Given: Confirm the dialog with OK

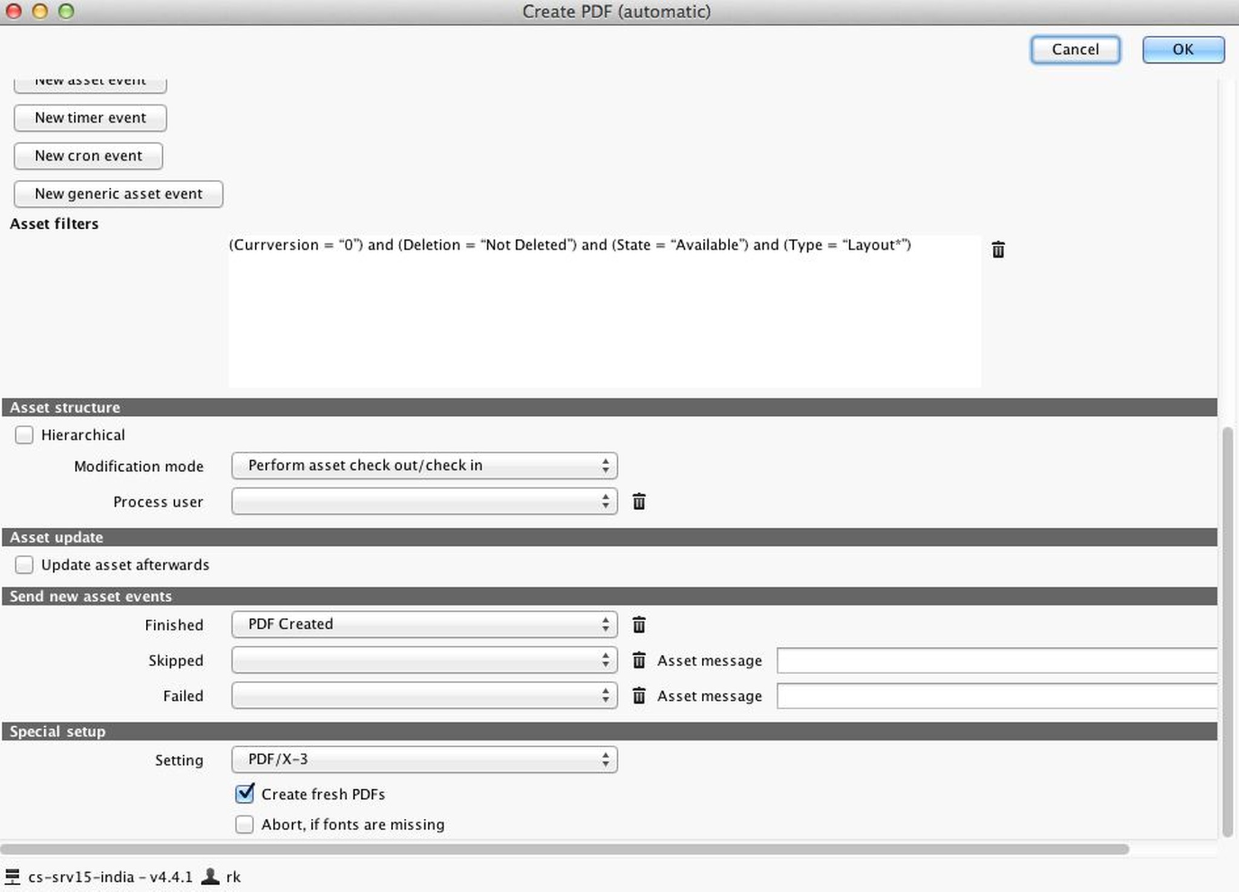Looking at the screenshot, I should point(1182,49).
